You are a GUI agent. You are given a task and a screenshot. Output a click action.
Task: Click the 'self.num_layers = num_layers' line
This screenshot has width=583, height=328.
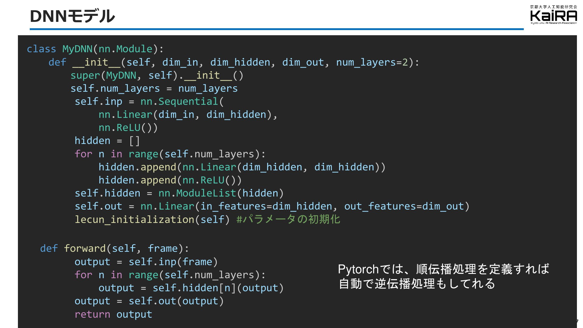tap(154, 88)
